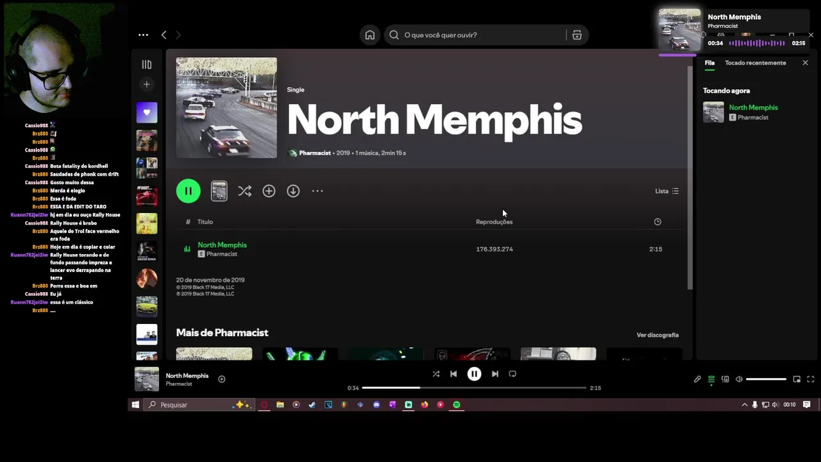
Task: Open Discord from the taskbar
Action: (377, 405)
